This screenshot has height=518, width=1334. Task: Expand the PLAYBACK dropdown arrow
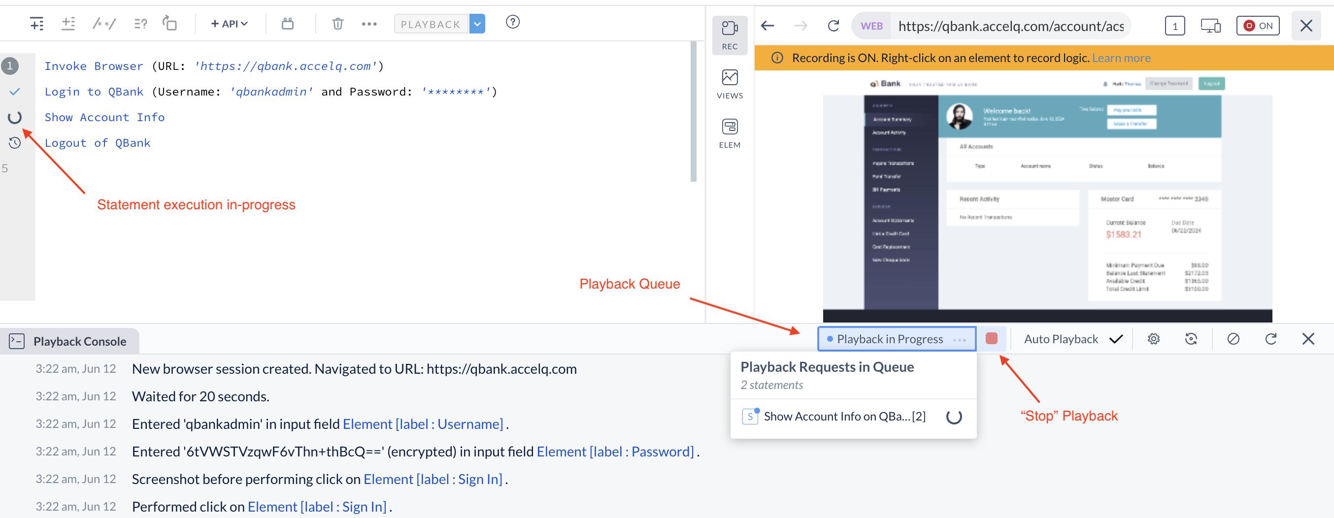coord(477,24)
